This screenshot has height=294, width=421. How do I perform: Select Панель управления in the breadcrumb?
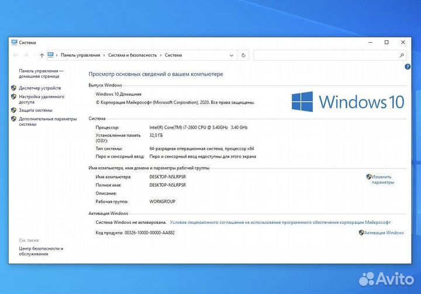click(x=80, y=55)
